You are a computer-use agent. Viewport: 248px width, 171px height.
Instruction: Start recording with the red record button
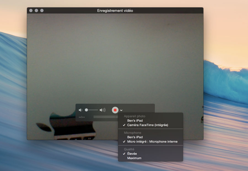click(115, 110)
